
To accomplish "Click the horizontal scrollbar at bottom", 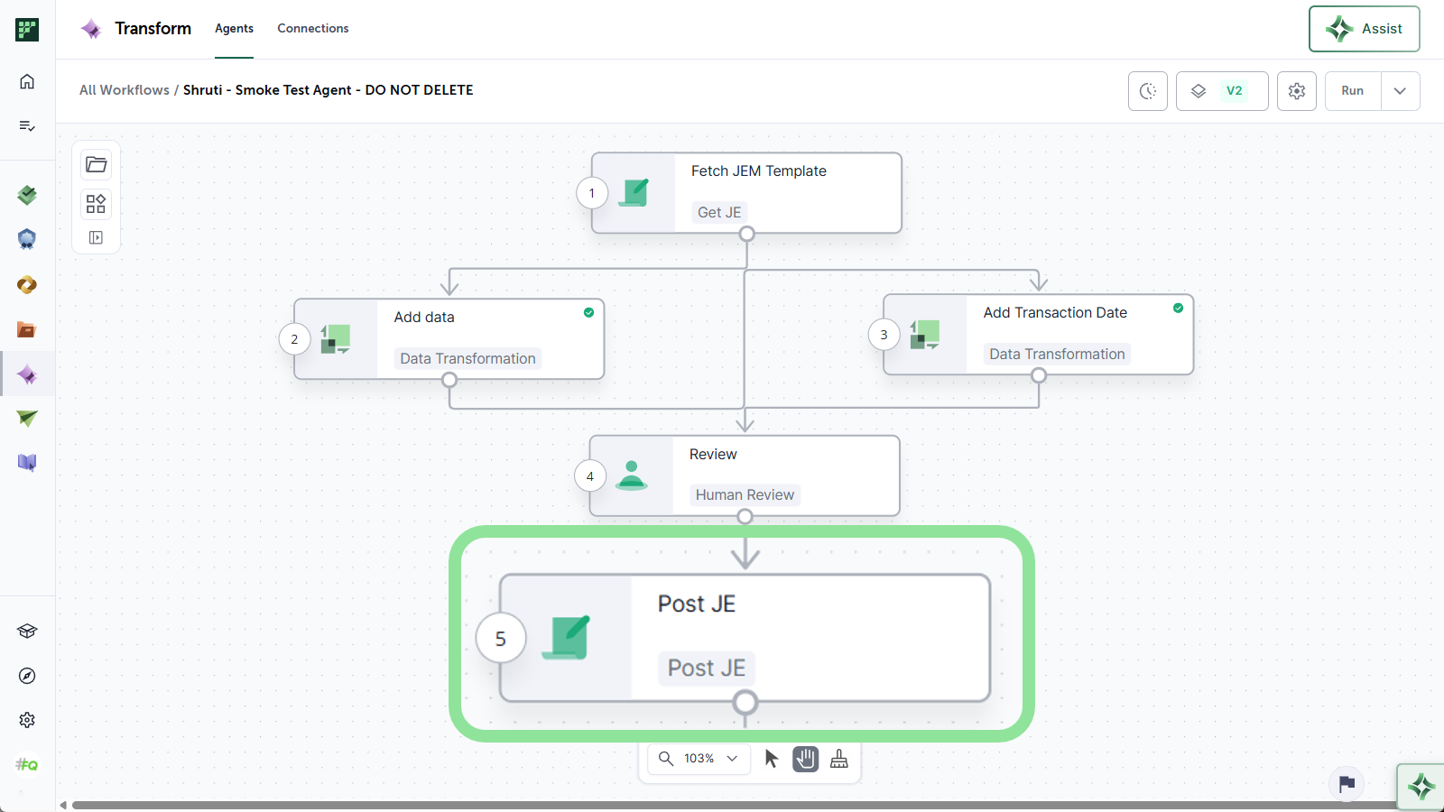I will 735,805.
